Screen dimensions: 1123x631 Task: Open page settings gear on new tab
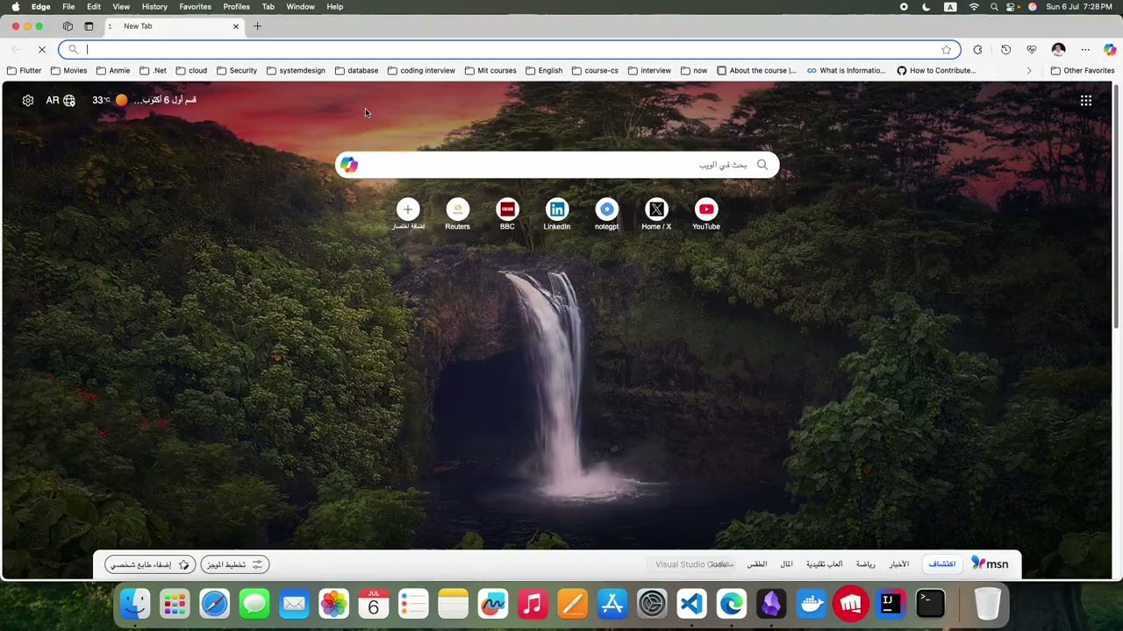[x=28, y=100]
